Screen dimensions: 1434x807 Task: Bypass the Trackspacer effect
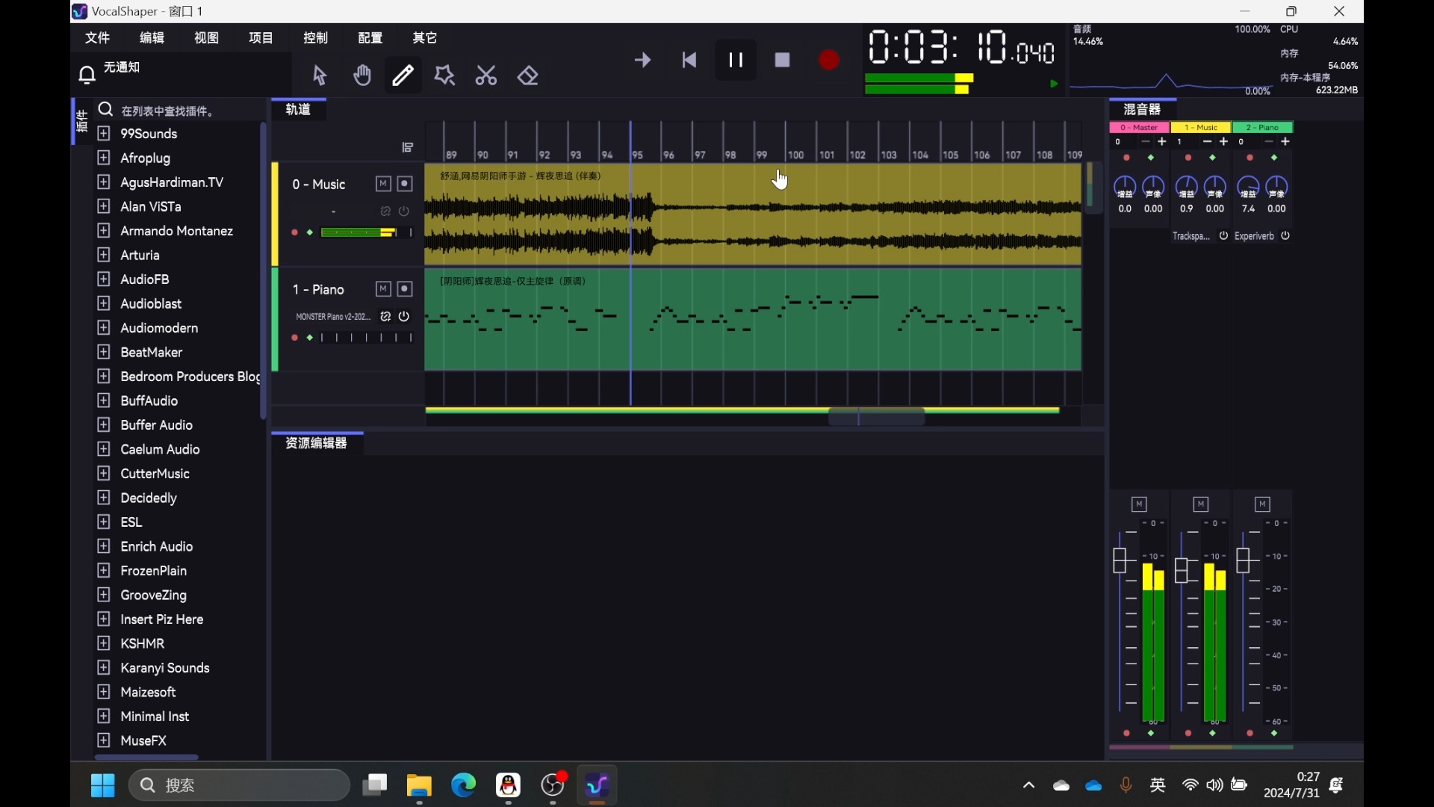click(x=1223, y=235)
